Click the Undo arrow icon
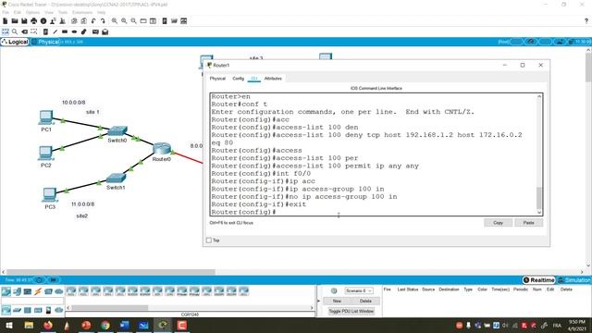 pos(93,21)
